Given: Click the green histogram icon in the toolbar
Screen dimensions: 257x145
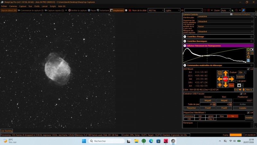Looking at the screenshot, I should coord(233,10).
